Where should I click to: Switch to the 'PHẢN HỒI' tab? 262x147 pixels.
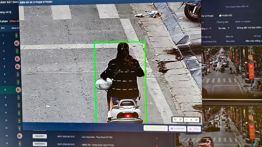click(x=226, y=15)
